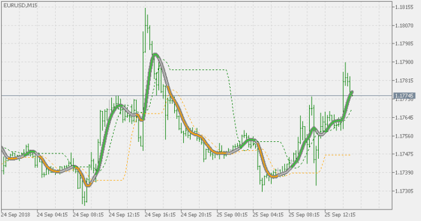Select the current price tag 1.17745
The width and height of the screenshot is (421, 221).
(x=404, y=95)
